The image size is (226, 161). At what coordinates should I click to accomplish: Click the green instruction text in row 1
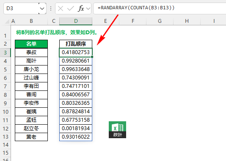(x=57, y=33)
